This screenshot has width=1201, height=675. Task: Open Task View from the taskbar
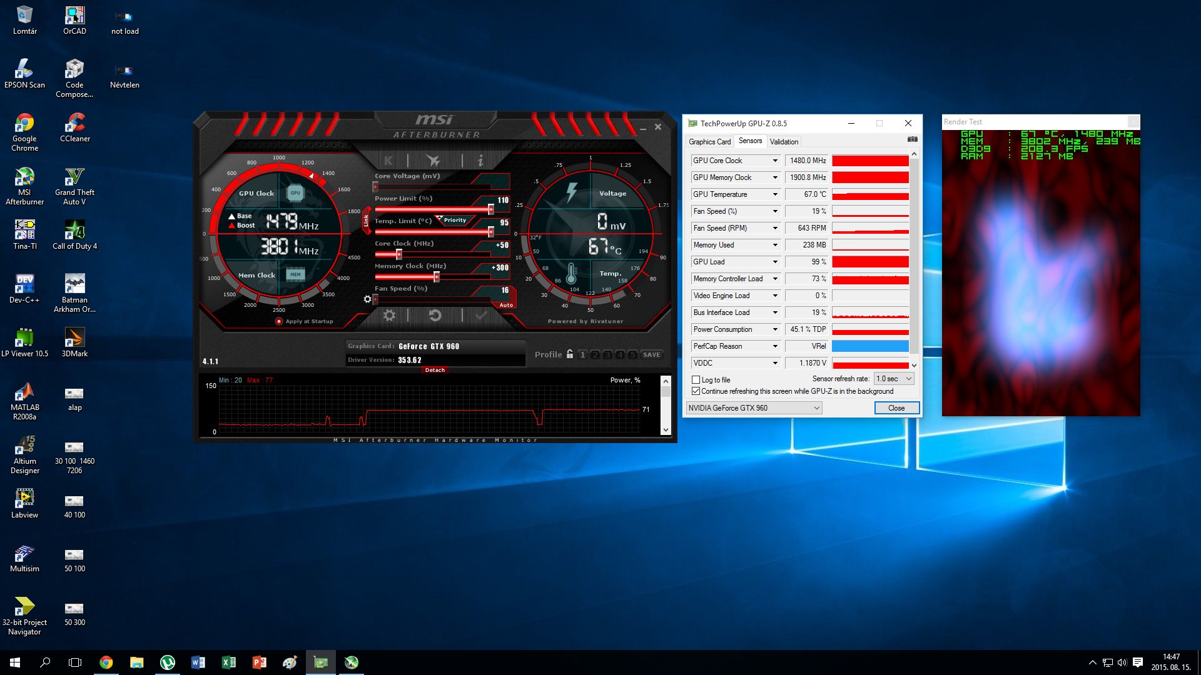pyautogui.click(x=75, y=662)
